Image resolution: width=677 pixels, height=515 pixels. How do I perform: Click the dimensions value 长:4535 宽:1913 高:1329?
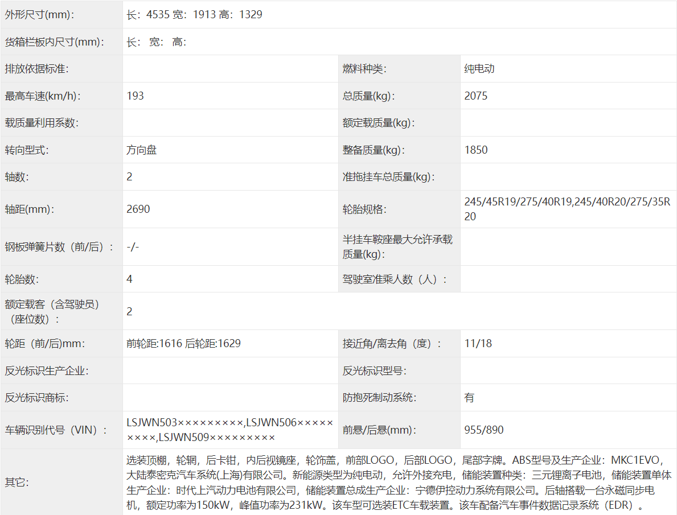click(194, 15)
